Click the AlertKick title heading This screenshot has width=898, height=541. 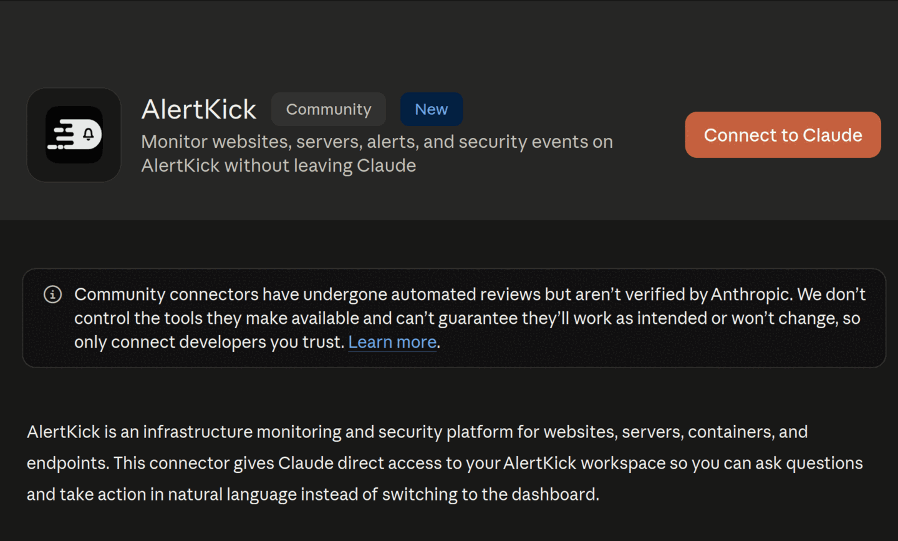point(199,109)
